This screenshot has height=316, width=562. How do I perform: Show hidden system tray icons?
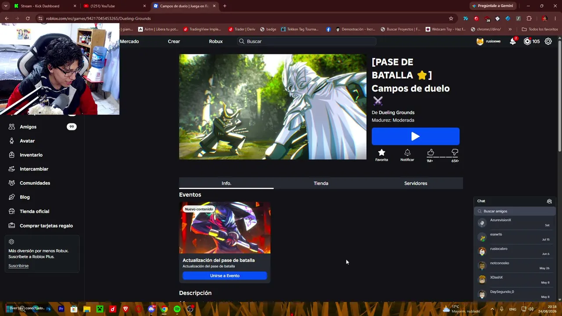pyautogui.click(x=492, y=309)
